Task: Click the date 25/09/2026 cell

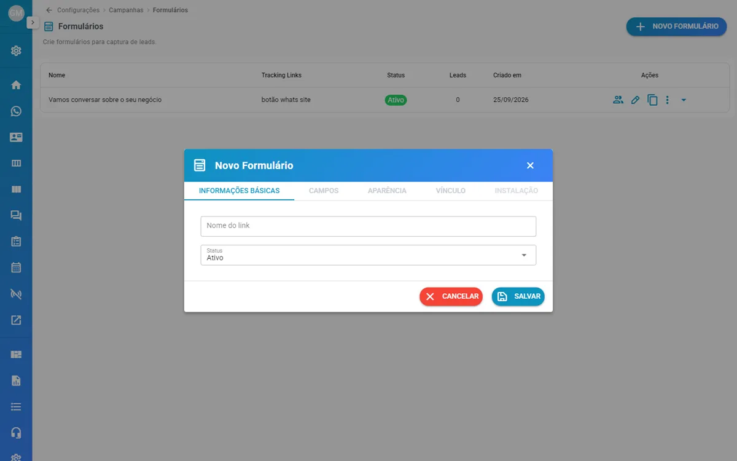Action: tap(511, 100)
